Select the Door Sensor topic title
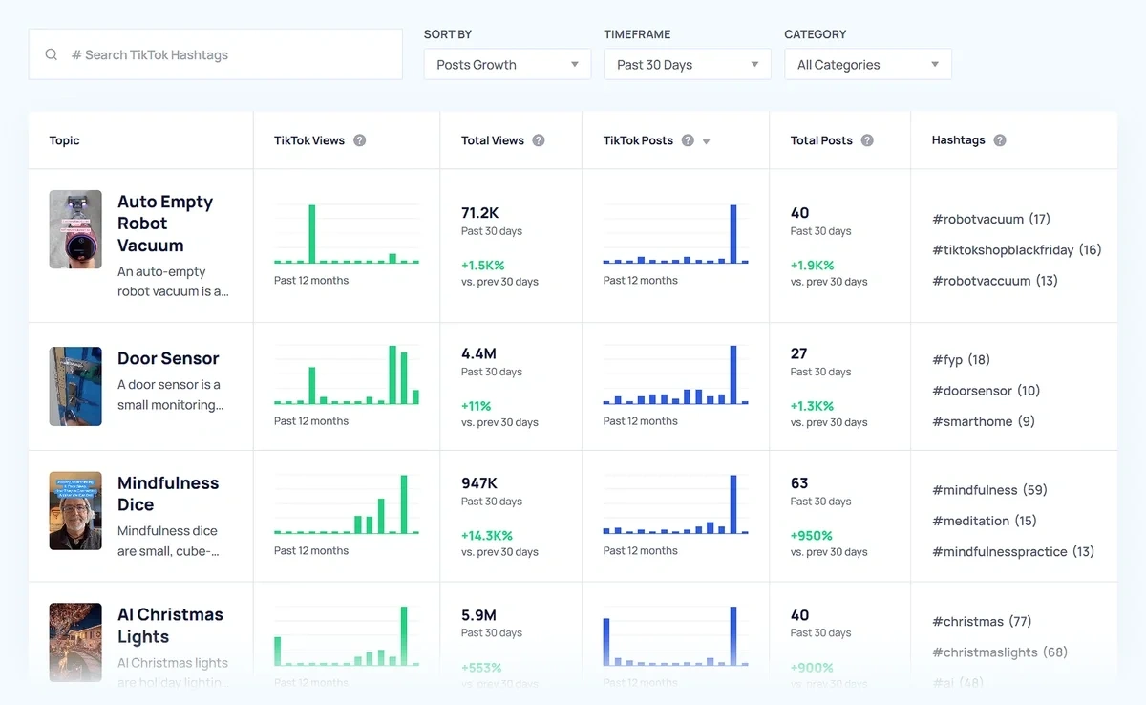Image resolution: width=1146 pixels, height=705 pixels. [x=168, y=358]
